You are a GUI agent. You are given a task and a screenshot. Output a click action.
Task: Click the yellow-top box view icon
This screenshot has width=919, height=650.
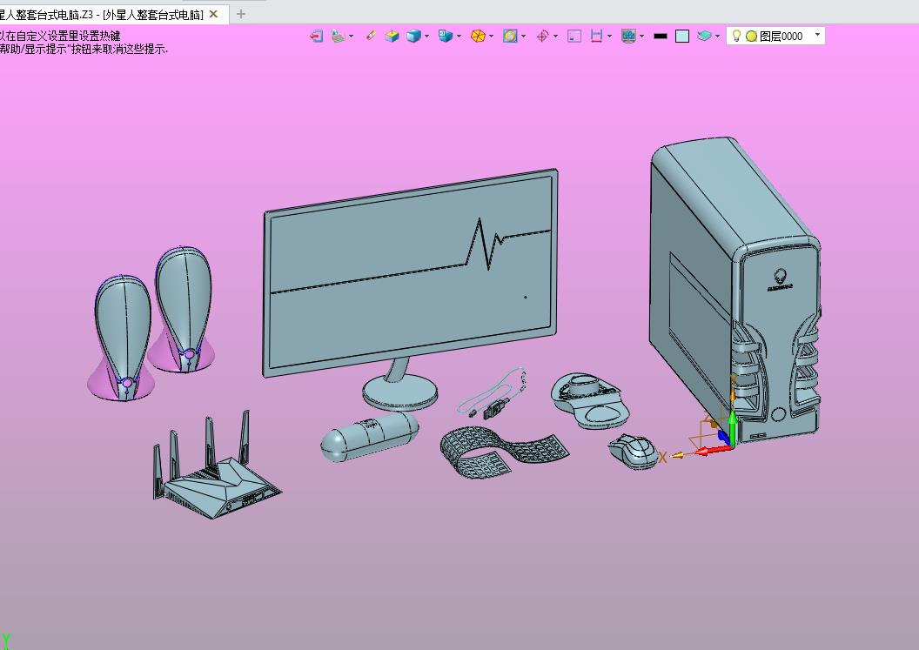click(x=392, y=37)
